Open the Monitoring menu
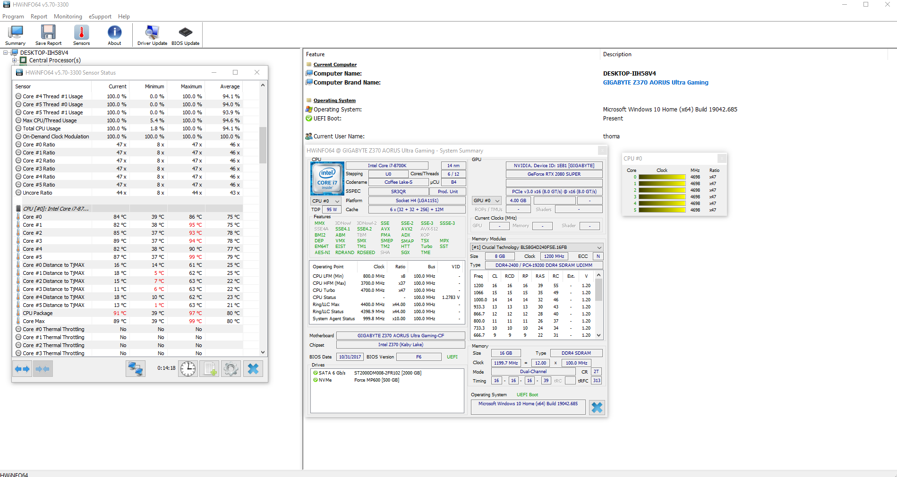Image resolution: width=897 pixels, height=477 pixels. [x=68, y=17]
